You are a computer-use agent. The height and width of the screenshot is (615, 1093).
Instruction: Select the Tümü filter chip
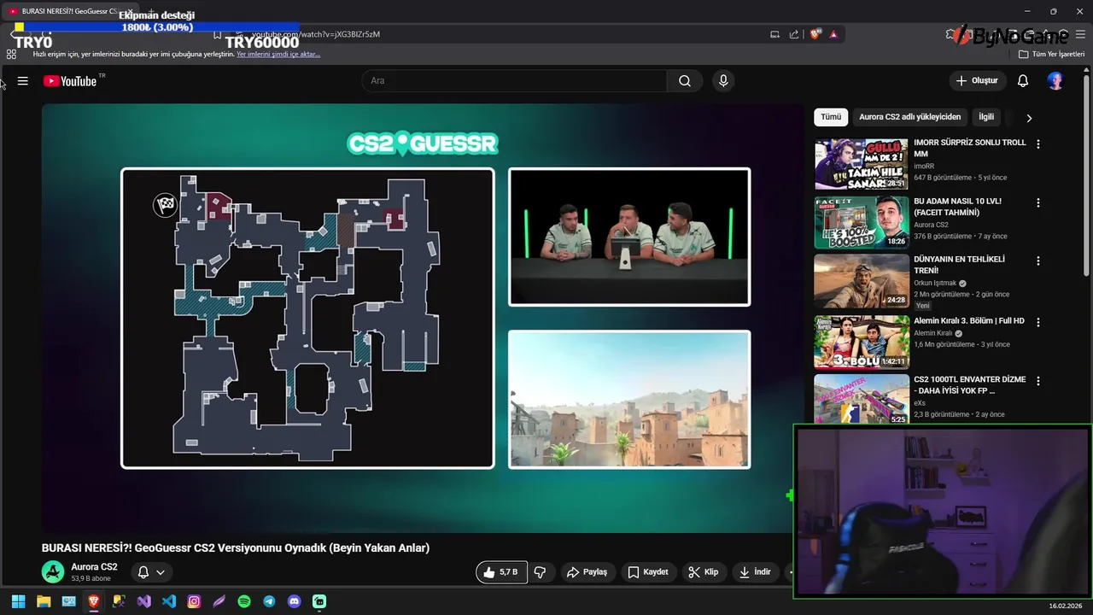(x=831, y=117)
